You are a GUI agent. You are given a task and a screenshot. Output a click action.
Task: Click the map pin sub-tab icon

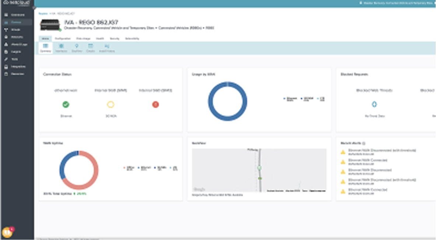point(77,48)
